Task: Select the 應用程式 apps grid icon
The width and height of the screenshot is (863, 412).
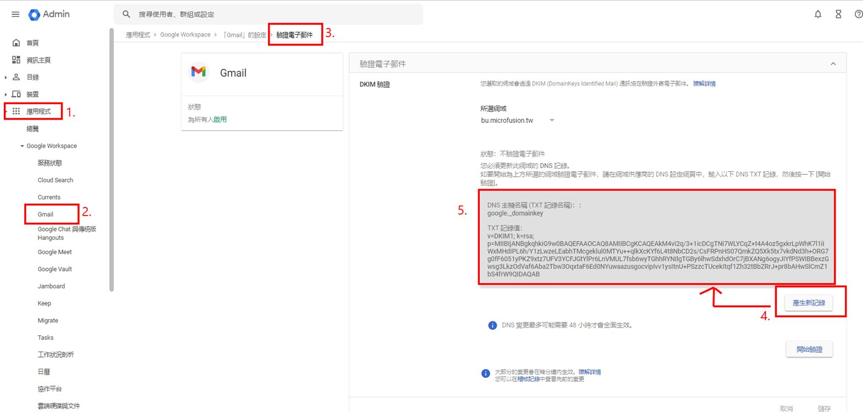Action: (x=16, y=111)
